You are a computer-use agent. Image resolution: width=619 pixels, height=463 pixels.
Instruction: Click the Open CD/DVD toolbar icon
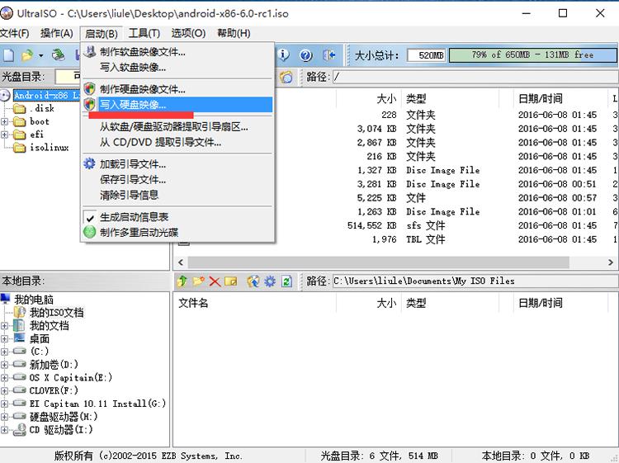click(x=59, y=55)
